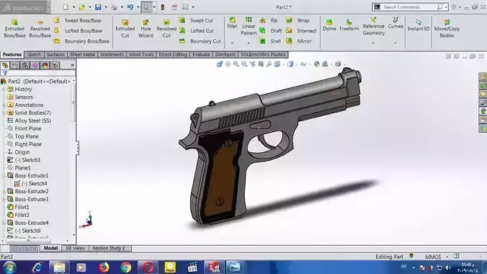Activate the Revolved Cut tool
487x274 pixels.
click(x=166, y=28)
